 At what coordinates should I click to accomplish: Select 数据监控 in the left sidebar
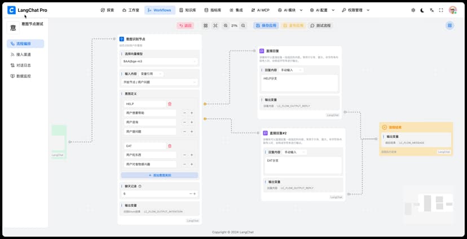pyautogui.click(x=24, y=76)
